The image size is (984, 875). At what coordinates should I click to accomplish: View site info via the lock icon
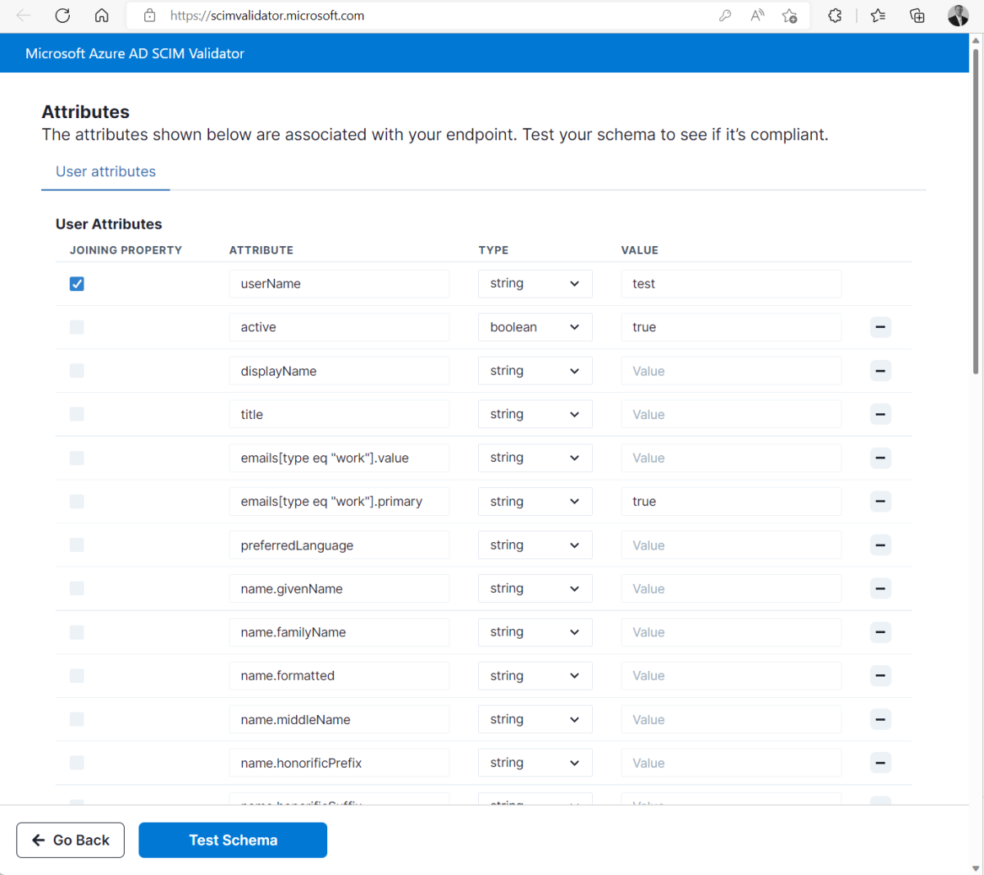149,16
